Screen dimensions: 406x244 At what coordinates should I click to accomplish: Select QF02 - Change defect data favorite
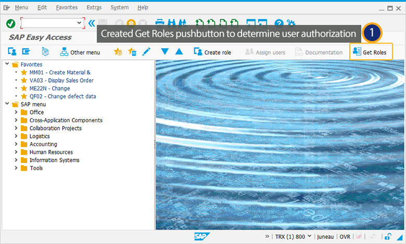(x=62, y=96)
